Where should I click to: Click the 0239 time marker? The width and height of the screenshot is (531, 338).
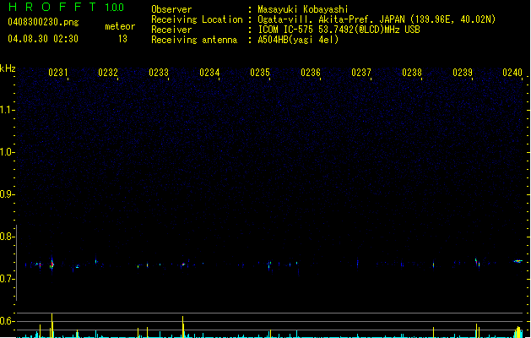(463, 73)
